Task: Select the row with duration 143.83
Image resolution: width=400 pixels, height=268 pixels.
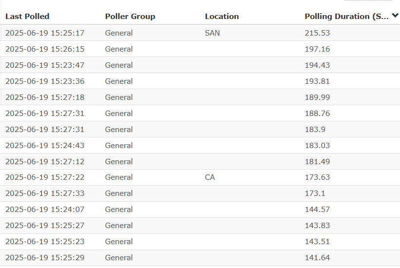Action: click(200, 226)
